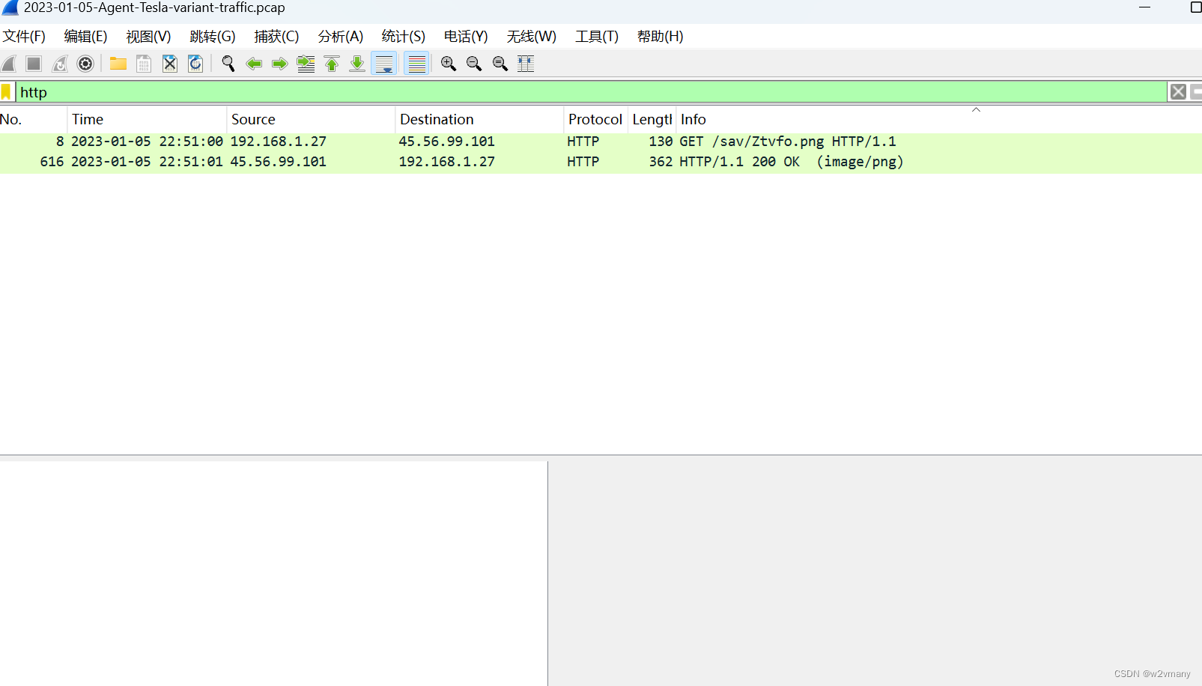1202x686 pixels.
Task: Click HTTP protocol cell in packet 8
Action: coord(583,142)
